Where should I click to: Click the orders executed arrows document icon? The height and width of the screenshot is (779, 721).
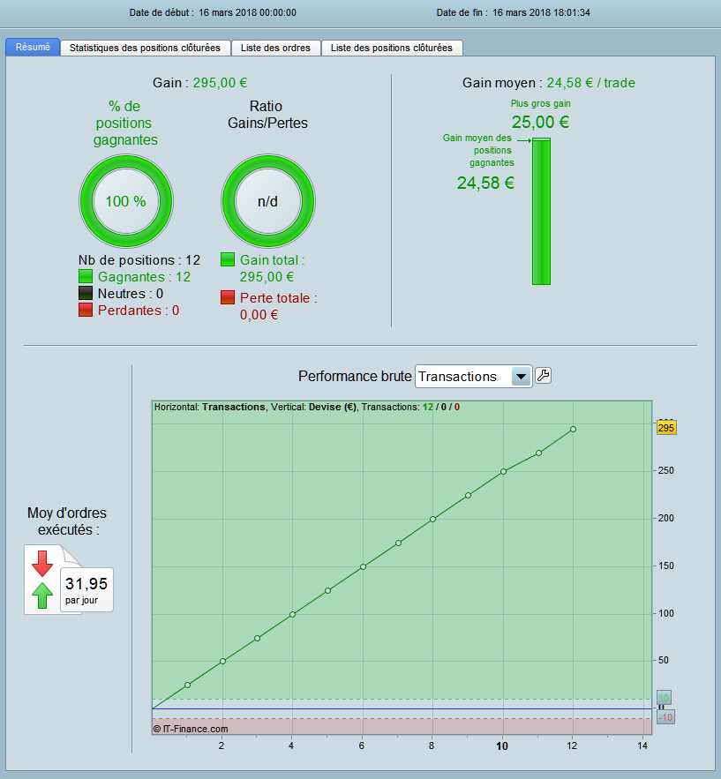click(x=53, y=580)
